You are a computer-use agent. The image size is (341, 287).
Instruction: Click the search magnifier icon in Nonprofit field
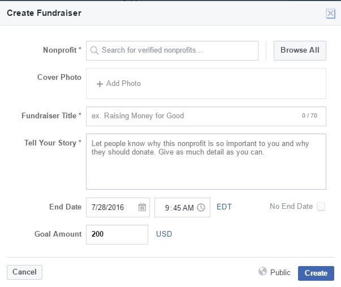(94, 50)
